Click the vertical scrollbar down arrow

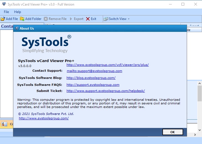(x=200, y=130)
